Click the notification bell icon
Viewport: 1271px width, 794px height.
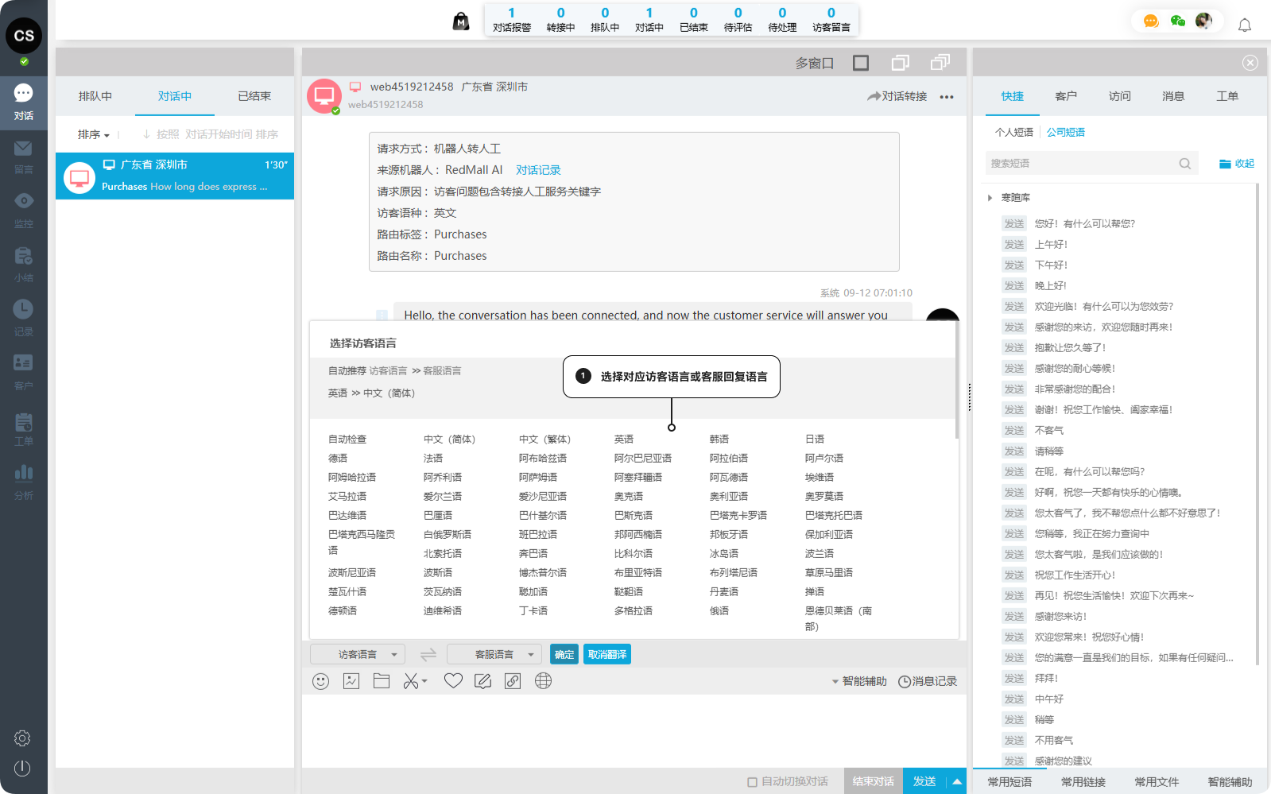coord(1245,25)
